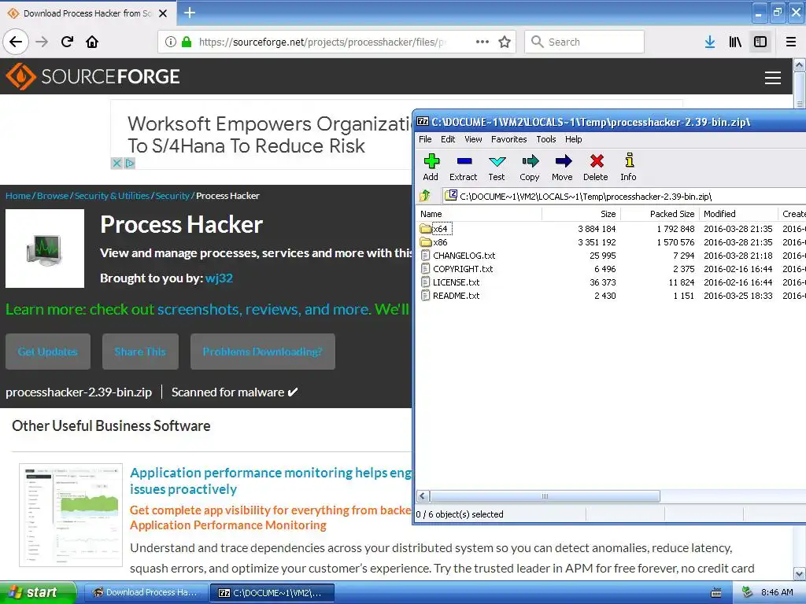The height and width of the screenshot is (604, 806).
Task: Open the Tools menu in 7-Zip
Action: point(546,139)
